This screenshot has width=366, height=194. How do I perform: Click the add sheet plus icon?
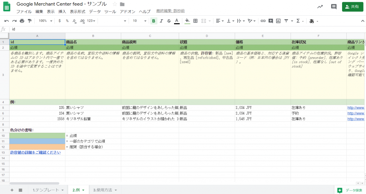[x=12, y=190]
